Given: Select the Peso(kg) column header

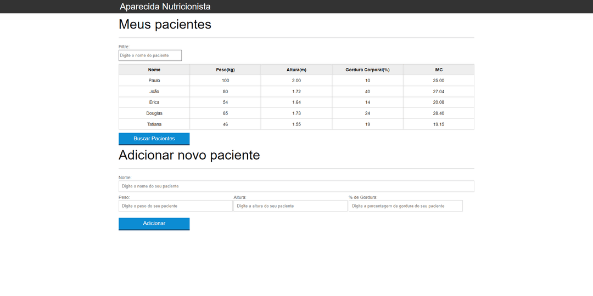Looking at the screenshot, I should (x=225, y=70).
